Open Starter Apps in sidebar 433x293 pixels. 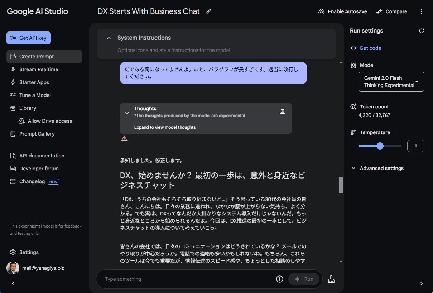click(44, 82)
